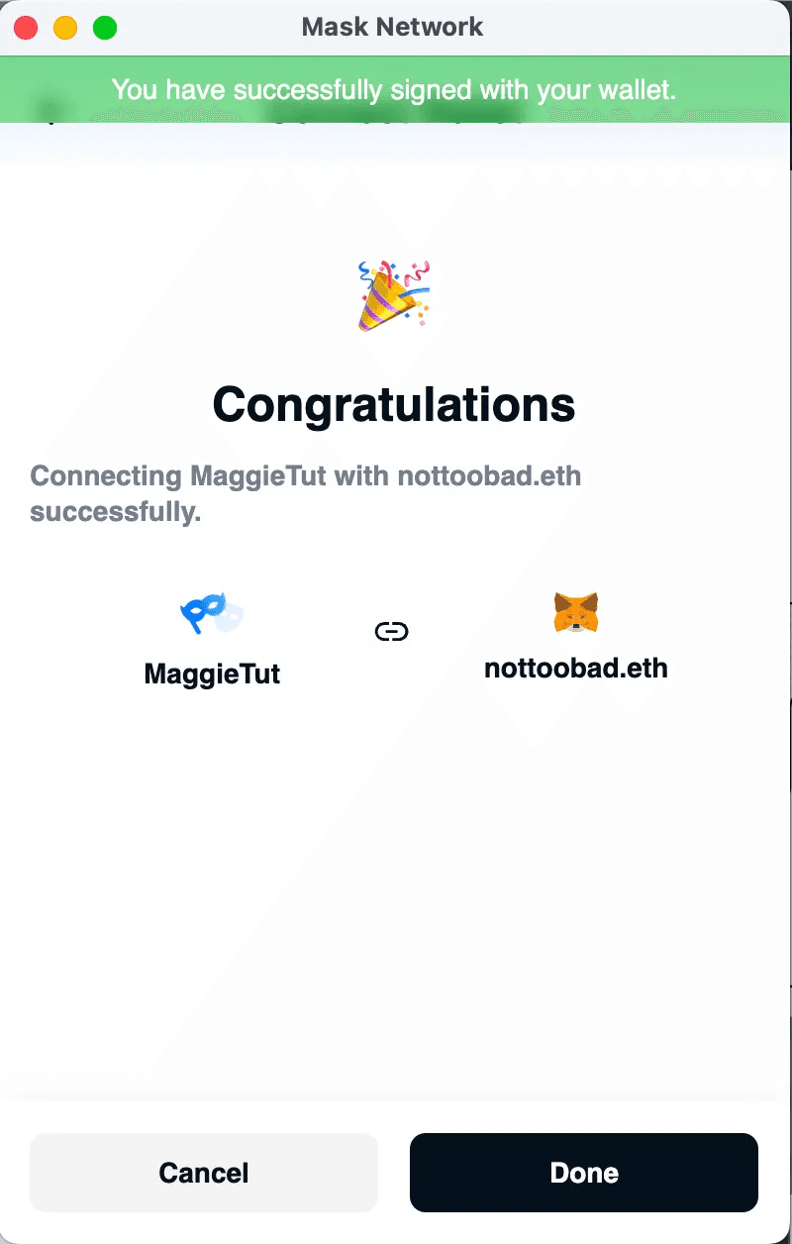Select the MaggieTut label below mask icon
Image resolution: width=792 pixels, height=1244 pixels.
point(212,674)
